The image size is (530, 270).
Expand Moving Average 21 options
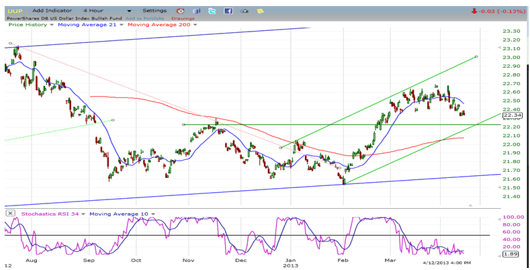coord(121,25)
